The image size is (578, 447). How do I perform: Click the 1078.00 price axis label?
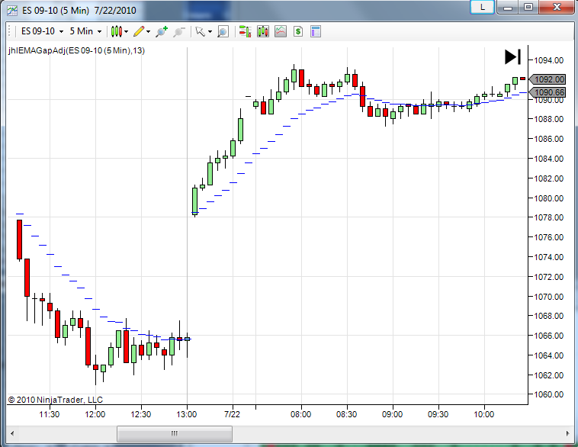point(549,217)
